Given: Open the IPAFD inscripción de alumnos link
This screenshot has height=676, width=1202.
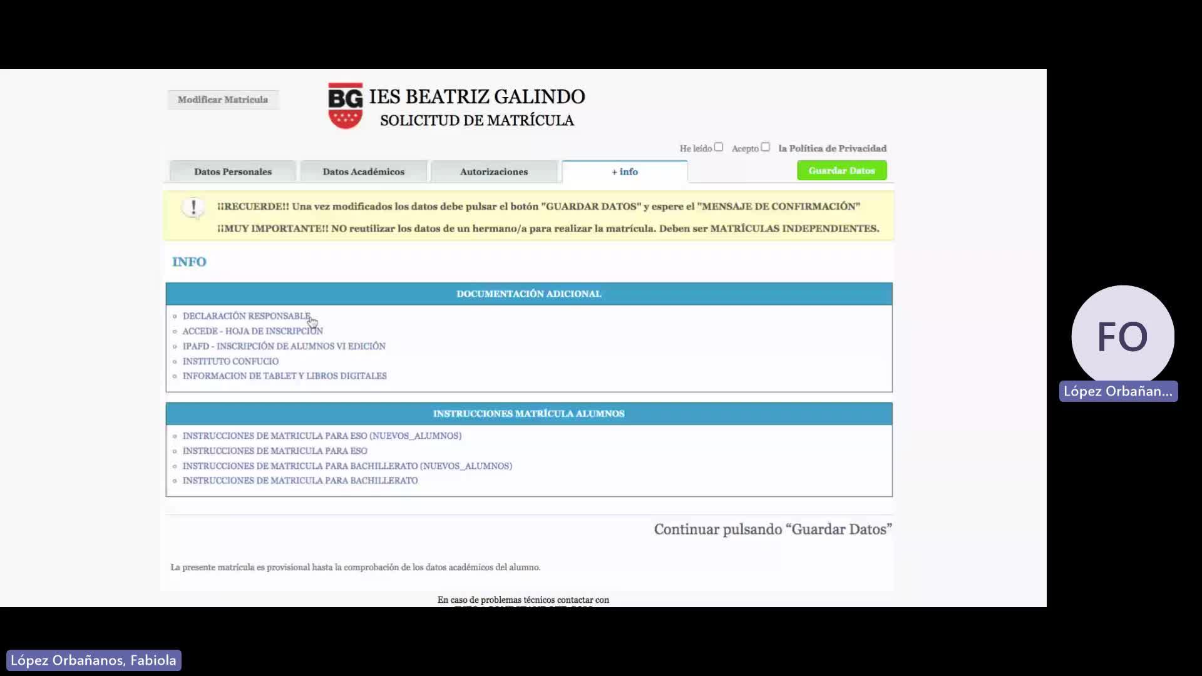Looking at the screenshot, I should (x=284, y=346).
